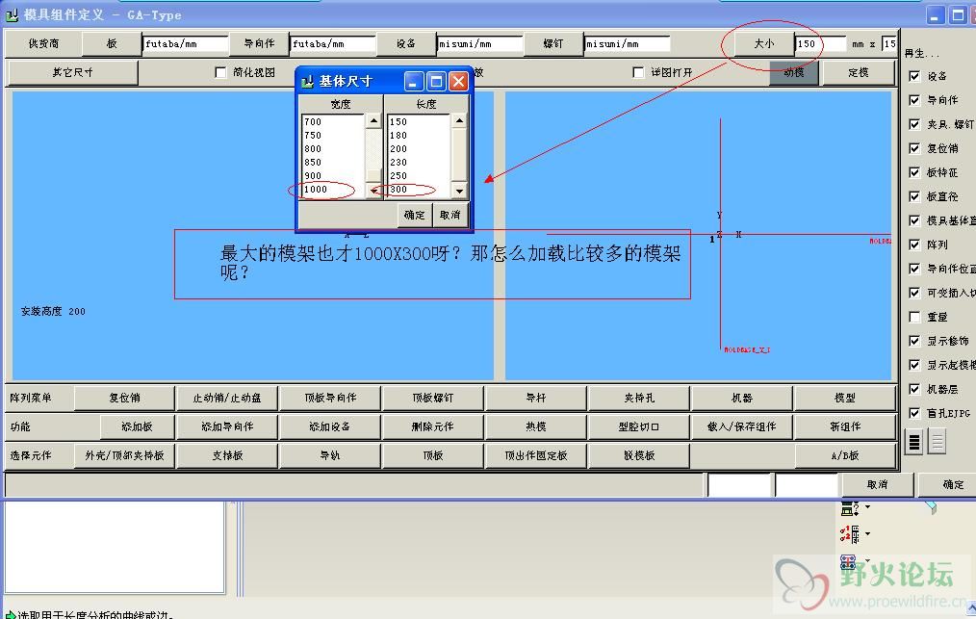Open 载入/保存组件 button
The image size is (976, 619).
tap(742, 426)
